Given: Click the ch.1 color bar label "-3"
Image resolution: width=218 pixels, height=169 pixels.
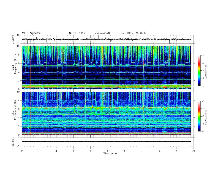Looking at the screenshot, I should click(x=203, y=56).
